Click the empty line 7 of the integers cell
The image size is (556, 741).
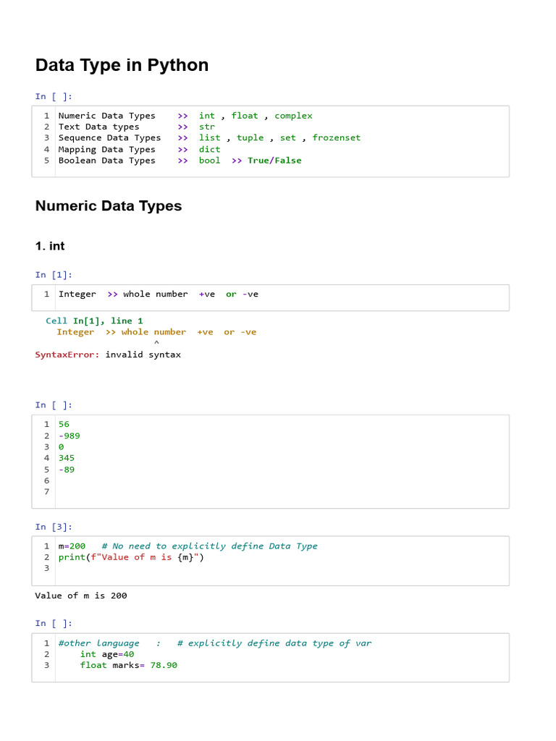coord(282,492)
